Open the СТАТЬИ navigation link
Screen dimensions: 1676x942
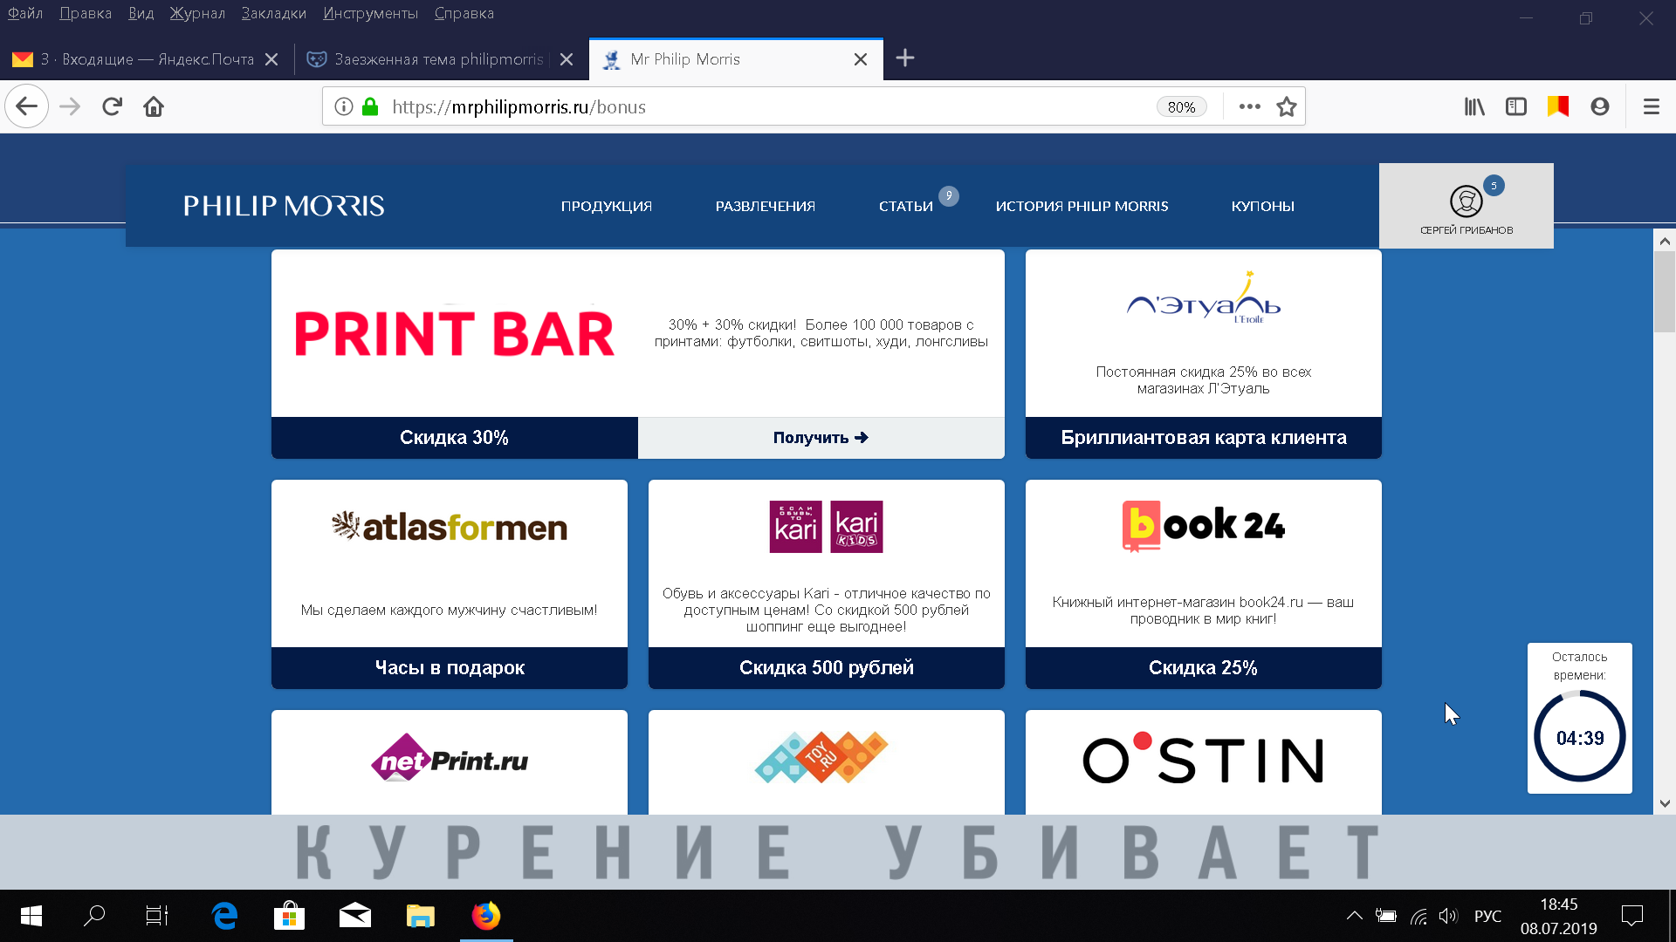tap(906, 206)
